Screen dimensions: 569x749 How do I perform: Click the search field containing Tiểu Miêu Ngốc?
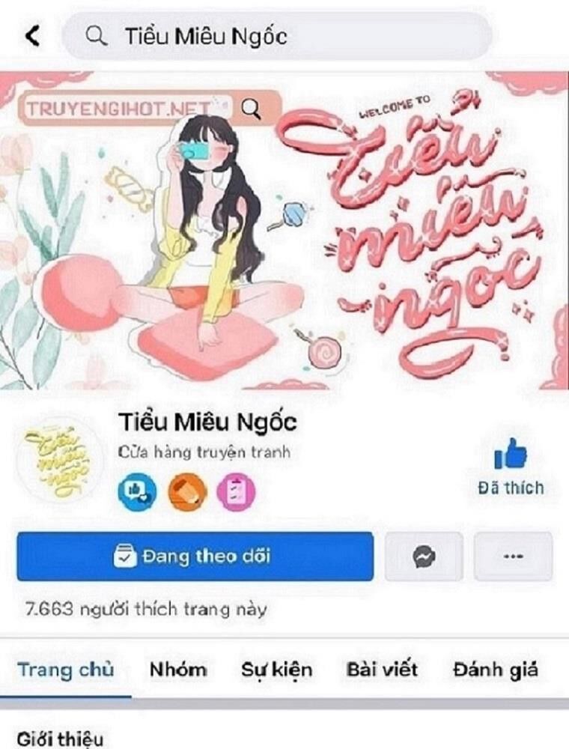(x=277, y=36)
